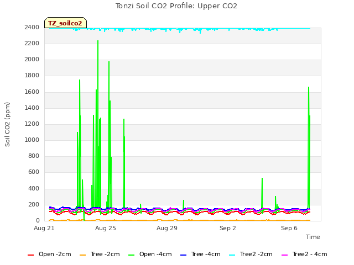Click the green Open -4cm legend swatch
354x265 pixels.
[x=132, y=255]
